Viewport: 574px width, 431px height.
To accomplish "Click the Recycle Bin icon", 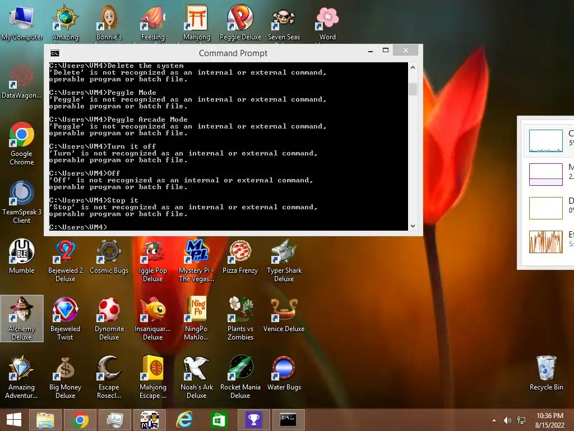I will click(546, 373).
